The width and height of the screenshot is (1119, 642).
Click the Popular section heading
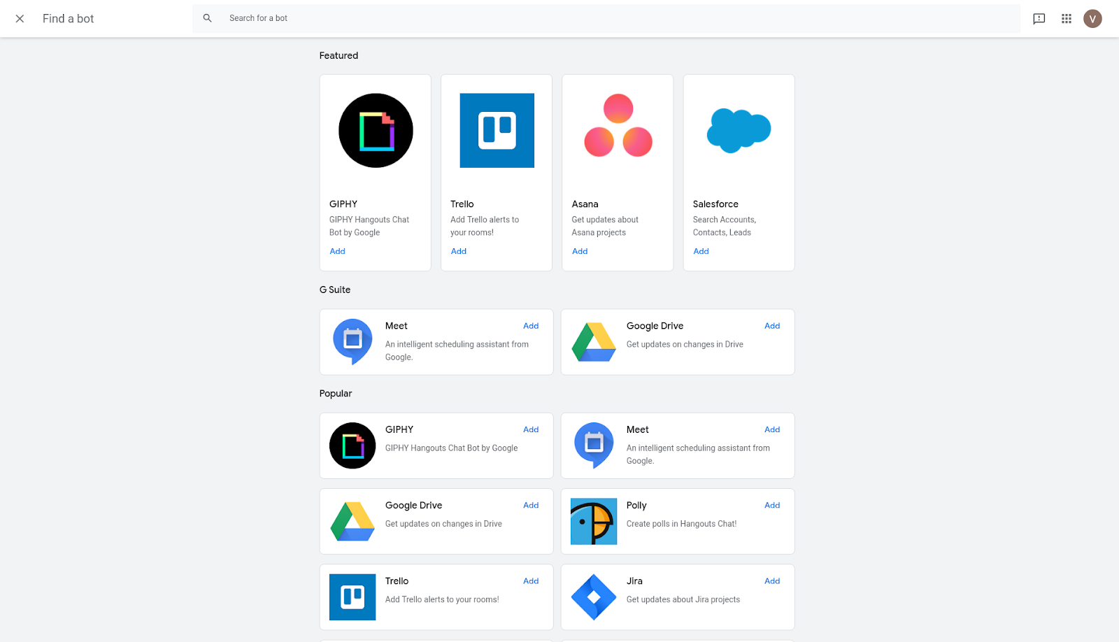pos(336,394)
